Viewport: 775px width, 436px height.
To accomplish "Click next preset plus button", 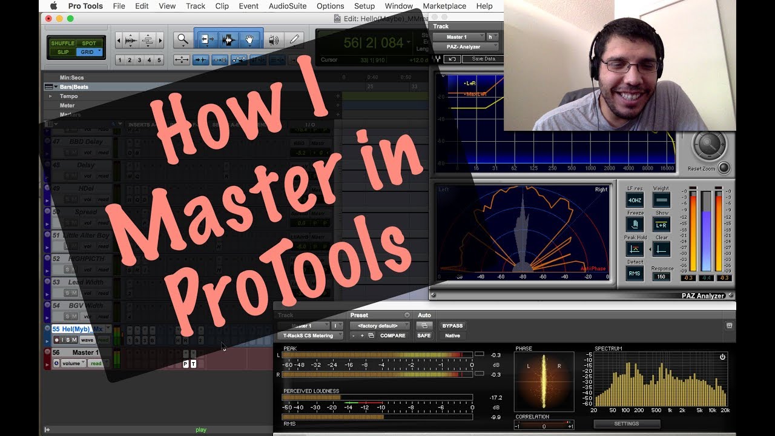I will click(x=362, y=335).
